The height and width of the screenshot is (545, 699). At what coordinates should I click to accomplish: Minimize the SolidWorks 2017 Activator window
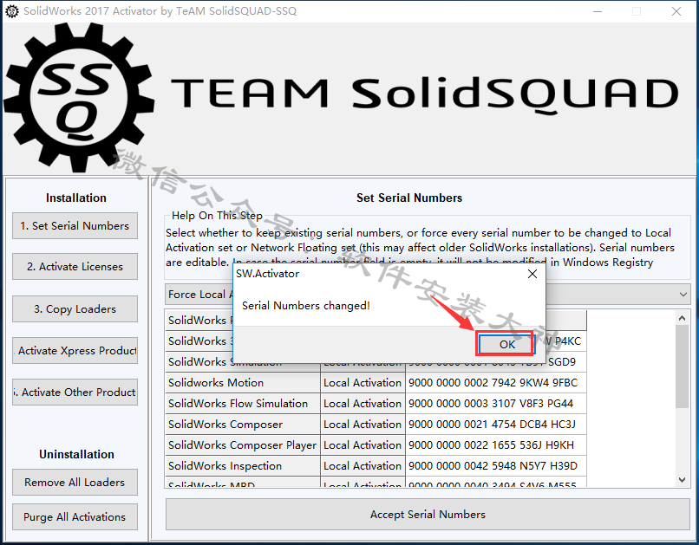(x=598, y=11)
